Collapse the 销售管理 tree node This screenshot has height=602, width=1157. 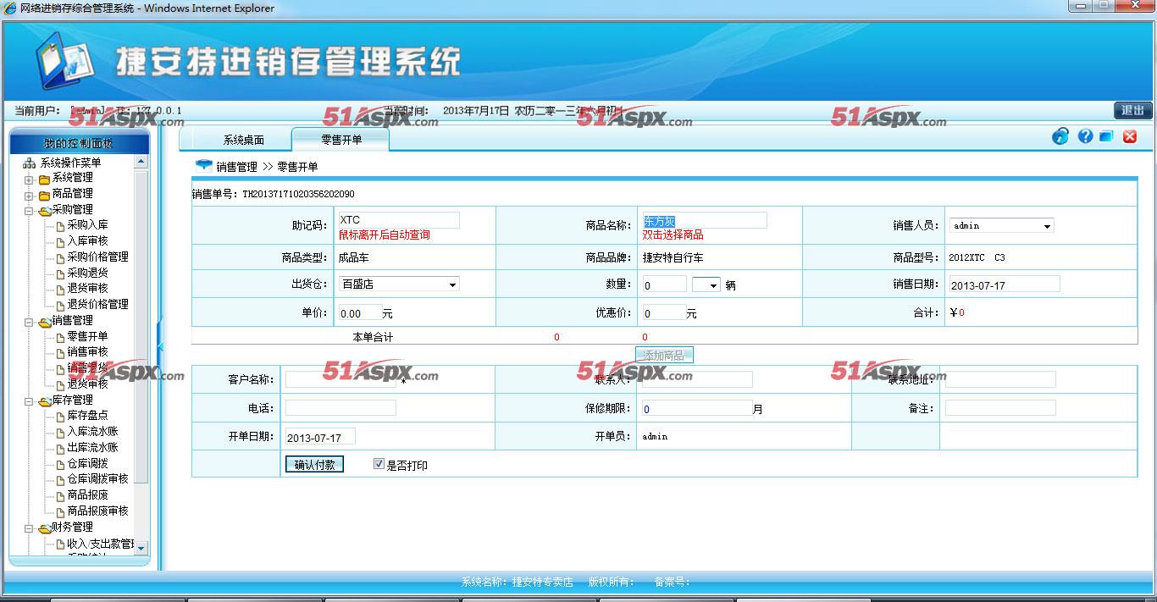29,322
